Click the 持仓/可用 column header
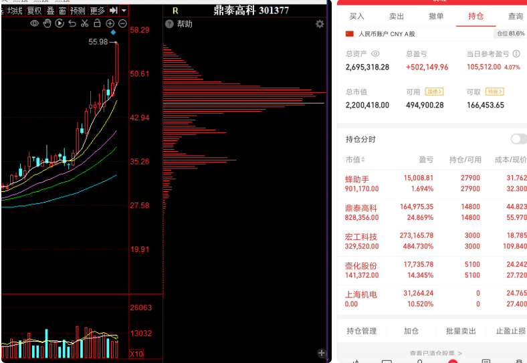The image size is (527, 363). [465, 160]
